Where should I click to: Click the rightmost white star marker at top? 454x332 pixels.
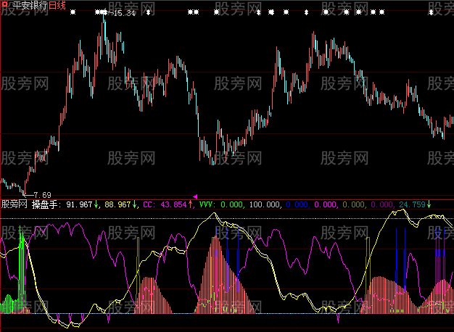[x=432, y=12]
